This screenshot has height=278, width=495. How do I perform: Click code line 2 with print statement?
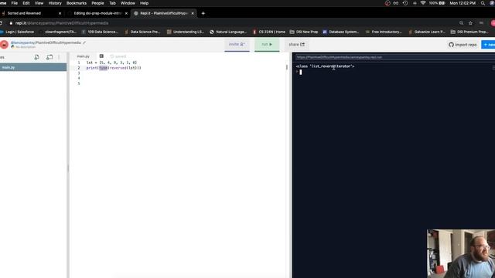point(114,68)
